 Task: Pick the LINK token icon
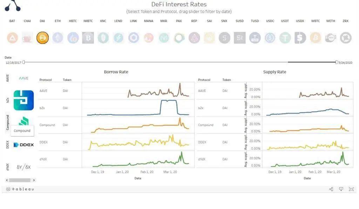point(134,38)
